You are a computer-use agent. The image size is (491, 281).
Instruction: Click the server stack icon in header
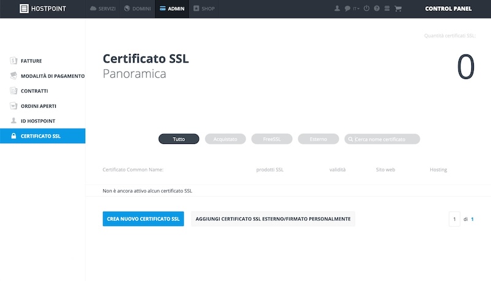click(387, 9)
